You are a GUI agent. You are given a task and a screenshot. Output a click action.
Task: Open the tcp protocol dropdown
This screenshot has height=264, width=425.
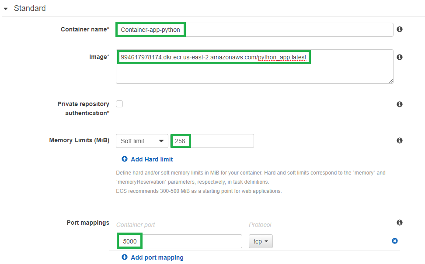[261, 241]
